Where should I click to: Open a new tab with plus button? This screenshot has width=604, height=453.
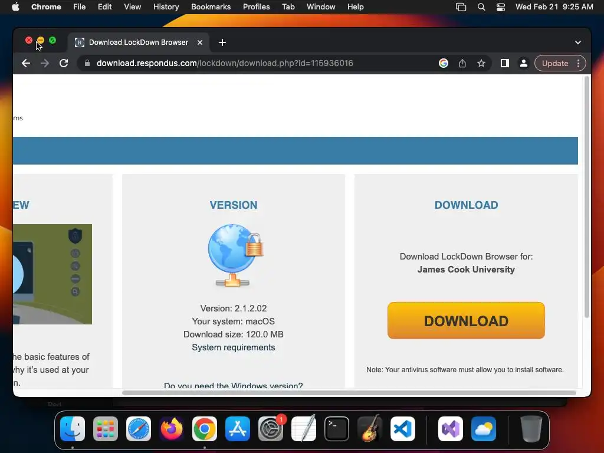(x=222, y=42)
